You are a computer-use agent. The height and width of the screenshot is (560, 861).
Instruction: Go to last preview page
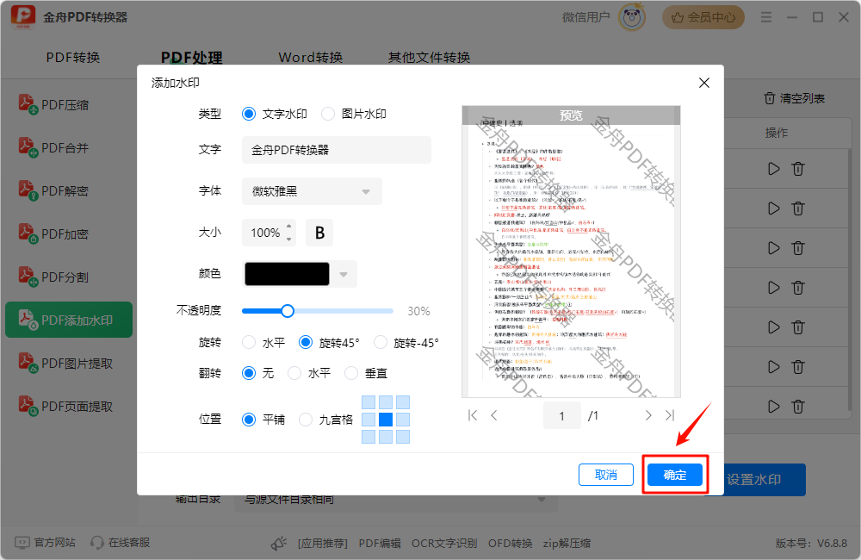pos(670,415)
